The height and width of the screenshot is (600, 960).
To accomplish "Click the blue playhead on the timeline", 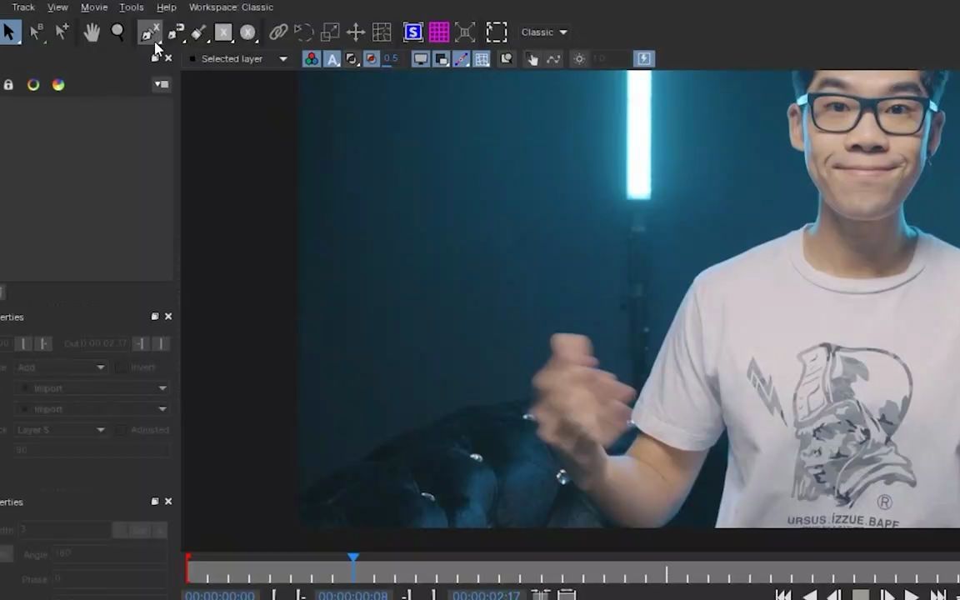I will [353, 558].
